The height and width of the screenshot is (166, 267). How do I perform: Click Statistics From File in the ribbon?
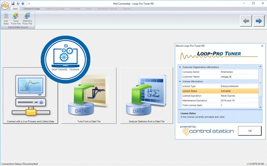(x=27, y=19)
